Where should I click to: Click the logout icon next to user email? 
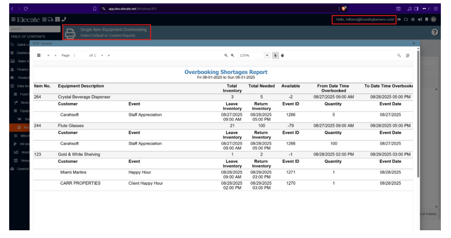399,19
